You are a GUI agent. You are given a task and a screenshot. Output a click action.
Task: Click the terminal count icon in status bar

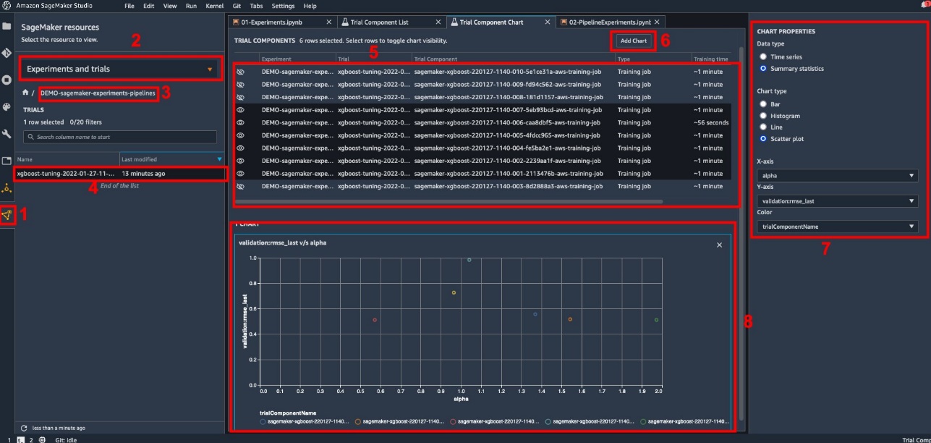pyautogui.click(x=20, y=439)
